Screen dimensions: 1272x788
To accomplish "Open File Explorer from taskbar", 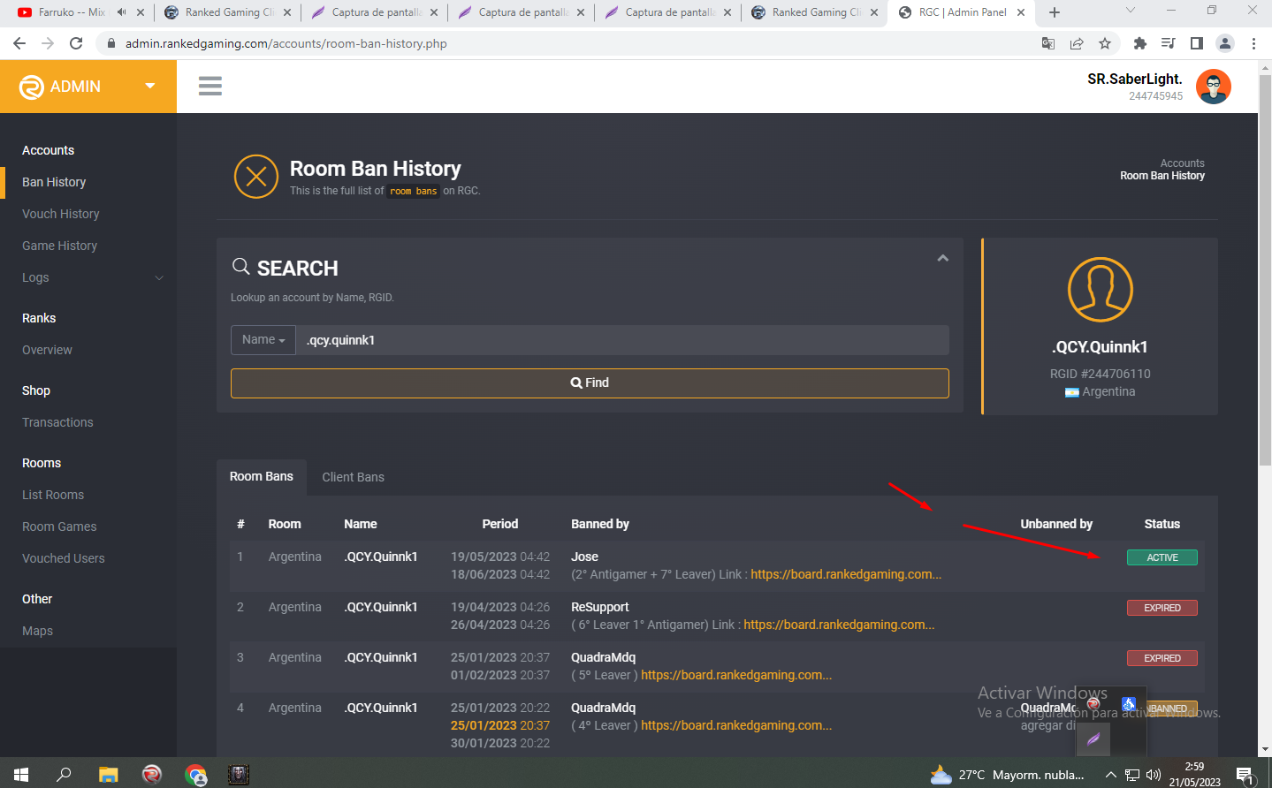I will pyautogui.click(x=108, y=775).
